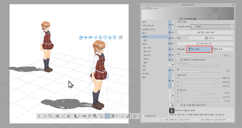
Task: Expand triangle beside 투영 방법 row
Action: (173, 49)
